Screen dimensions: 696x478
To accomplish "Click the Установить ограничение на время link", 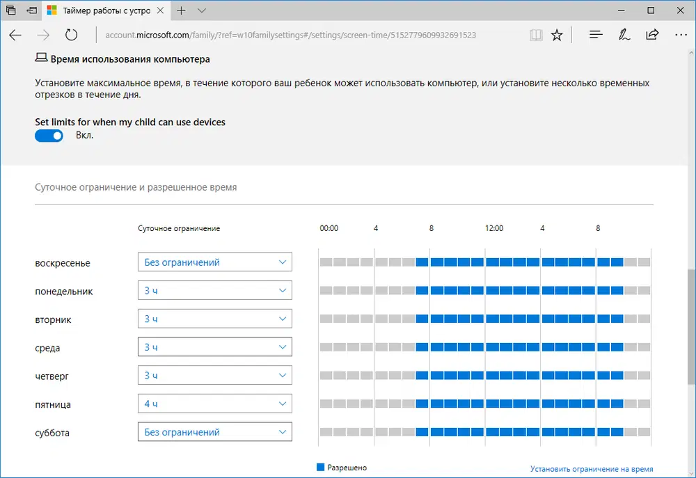I will click(592, 469).
